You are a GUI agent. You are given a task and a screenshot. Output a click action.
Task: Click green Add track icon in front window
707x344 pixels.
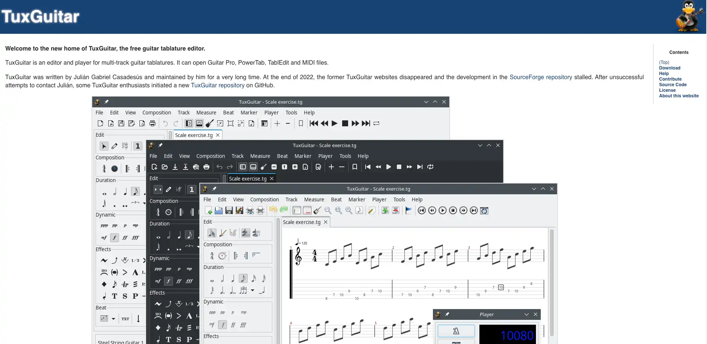tap(385, 211)
